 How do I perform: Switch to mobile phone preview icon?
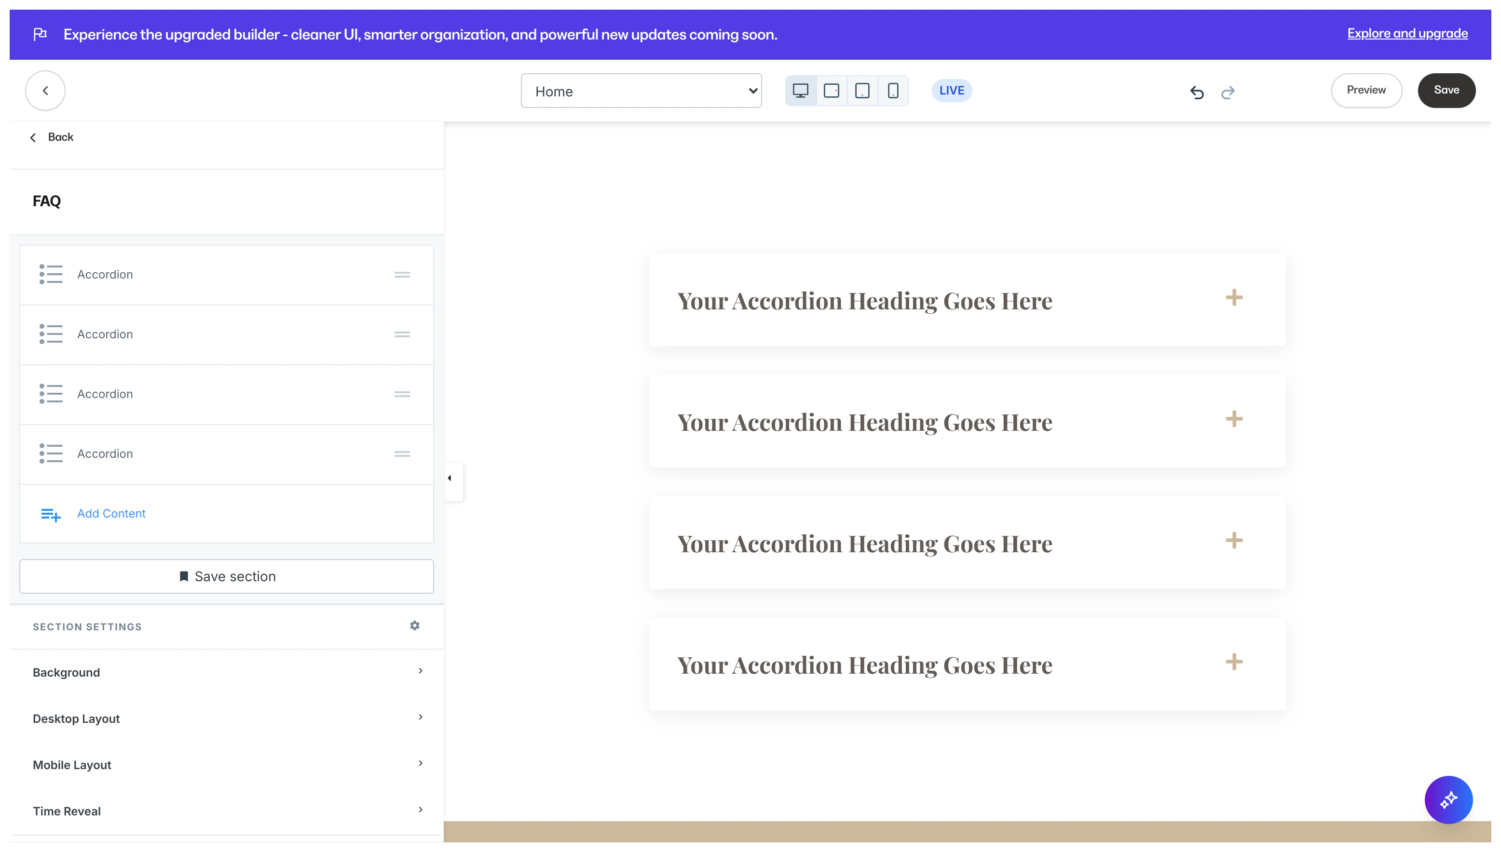[892, 91]
